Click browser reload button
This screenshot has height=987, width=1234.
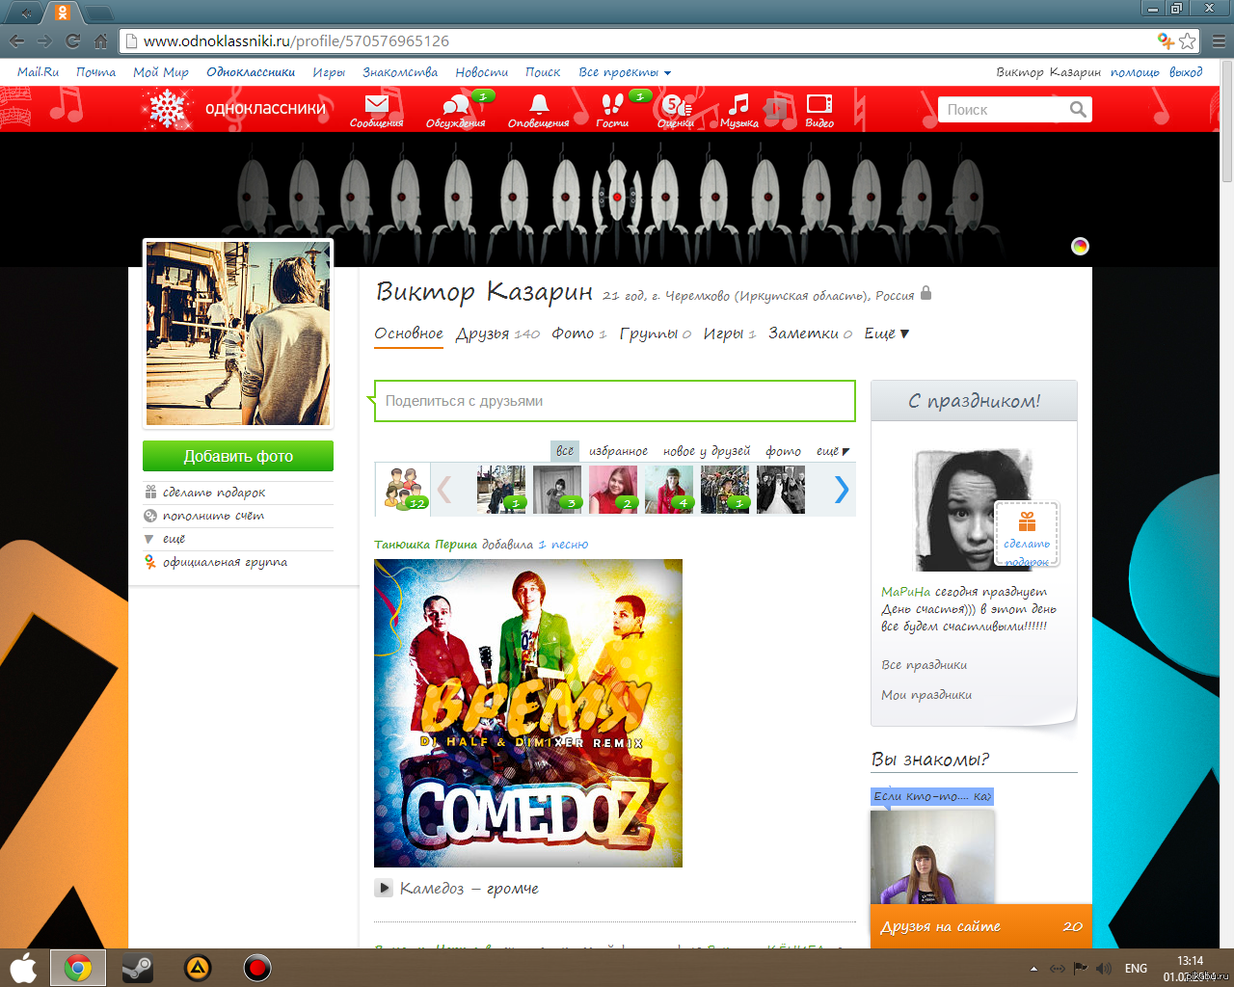pyautogui.click(x=72, y=40)
